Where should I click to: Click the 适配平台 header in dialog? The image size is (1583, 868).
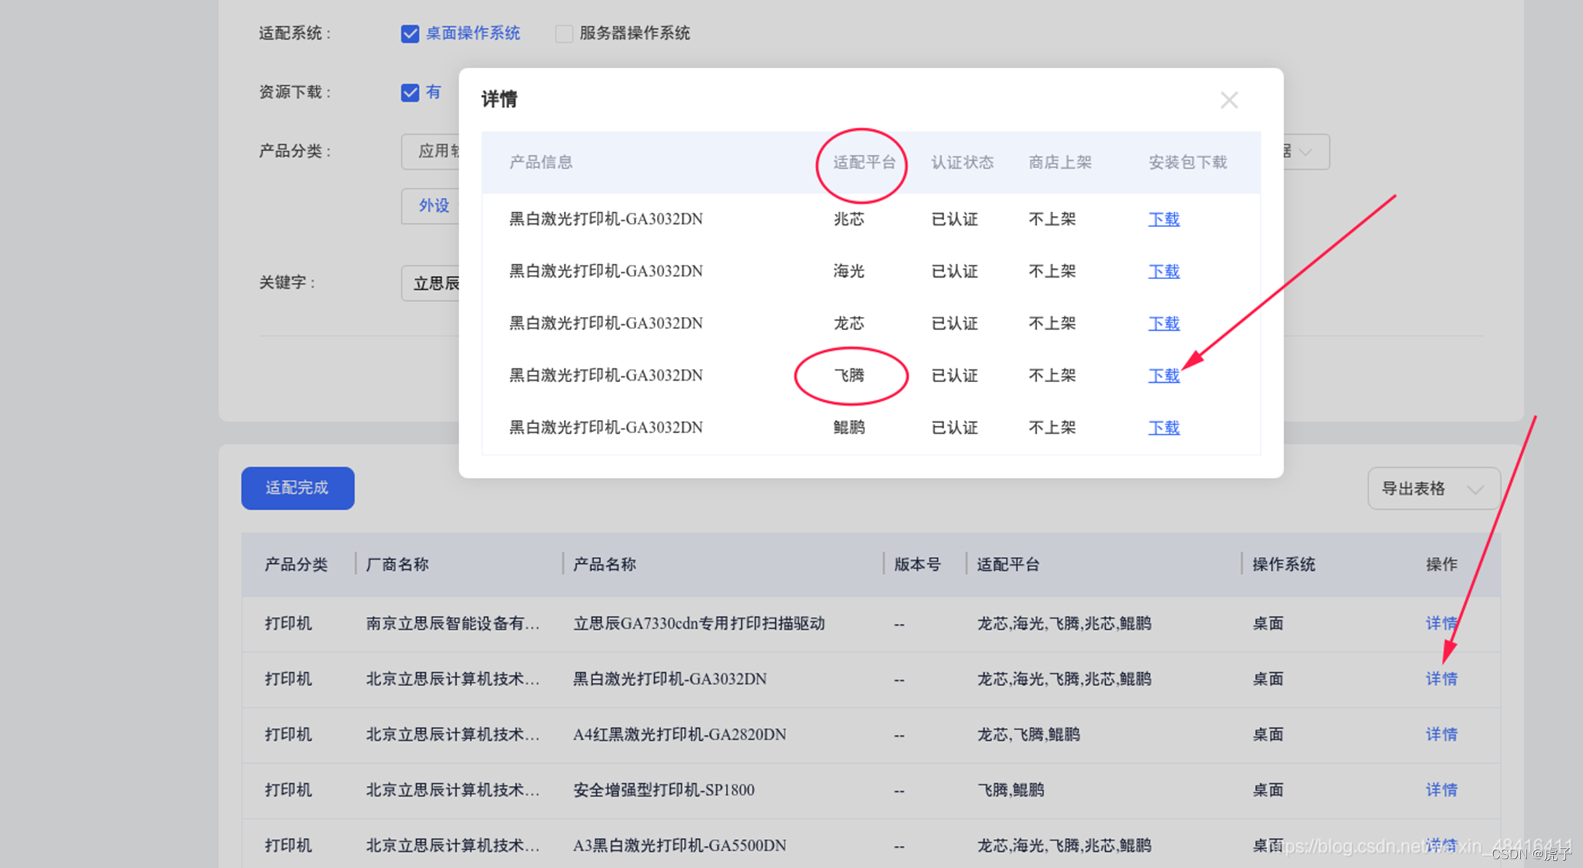pyautogui.click(x=863, y=162)
